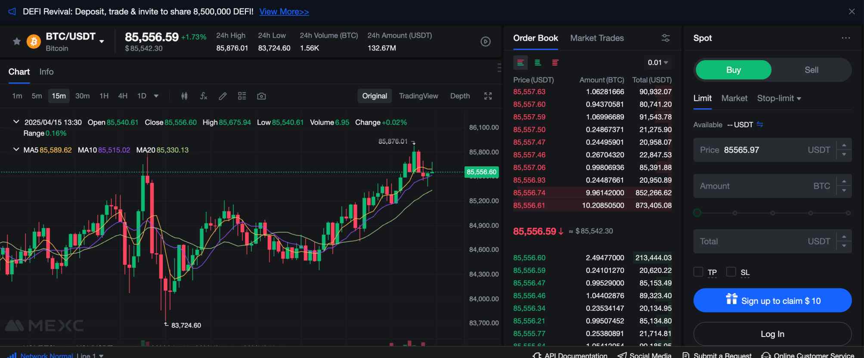Viewport: 864px width, 358px height.
Task: Increase the Price field value with up arrow
Action: pyautogui.click(x=844, y=145)
